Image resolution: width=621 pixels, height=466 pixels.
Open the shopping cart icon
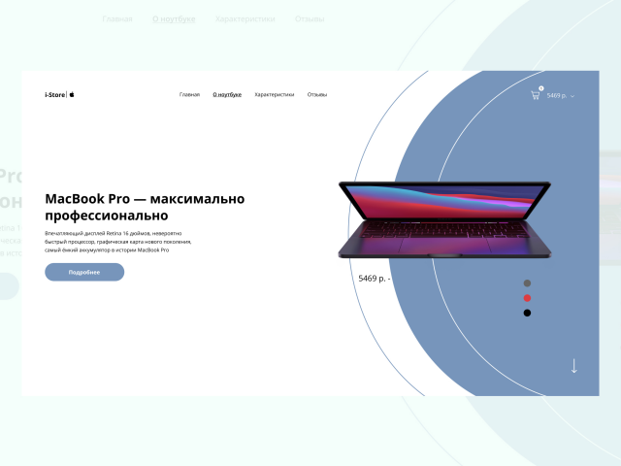pos(536,95)
